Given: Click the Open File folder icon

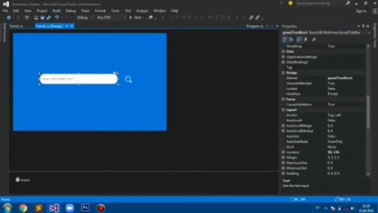Looking at the screenshot, I should pos(36,17).
